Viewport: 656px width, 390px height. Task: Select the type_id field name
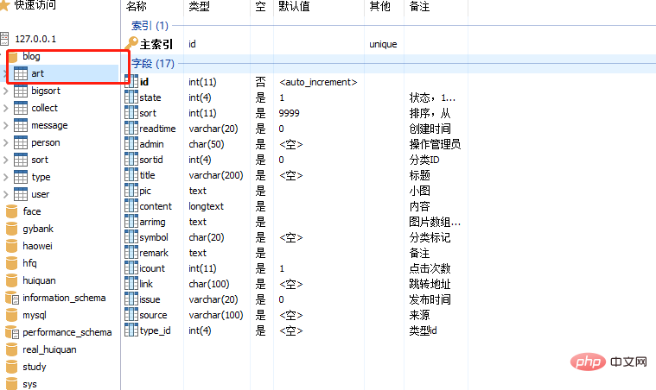point(155,330)
